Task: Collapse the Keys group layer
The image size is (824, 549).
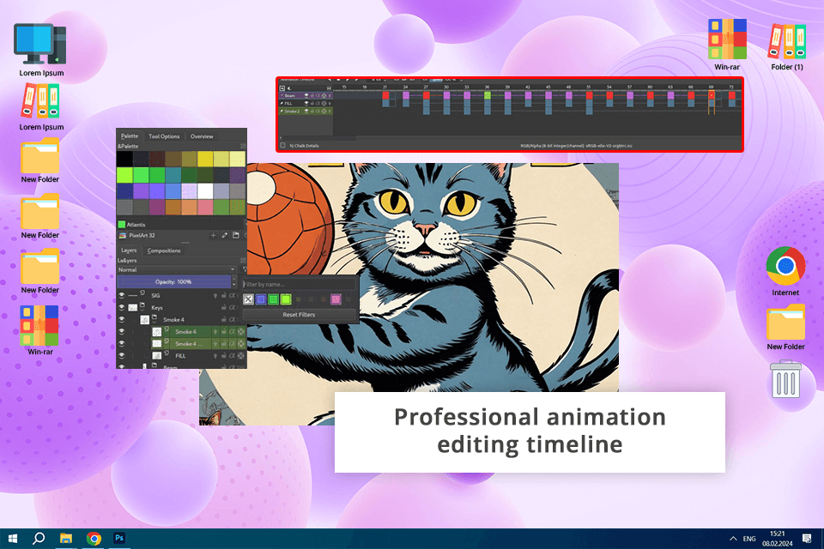Action: [142, 311]
